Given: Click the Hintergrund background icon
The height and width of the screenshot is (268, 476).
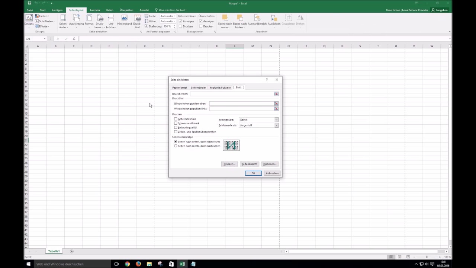Looking at the screenshot, I should click(x=125, y=20).
